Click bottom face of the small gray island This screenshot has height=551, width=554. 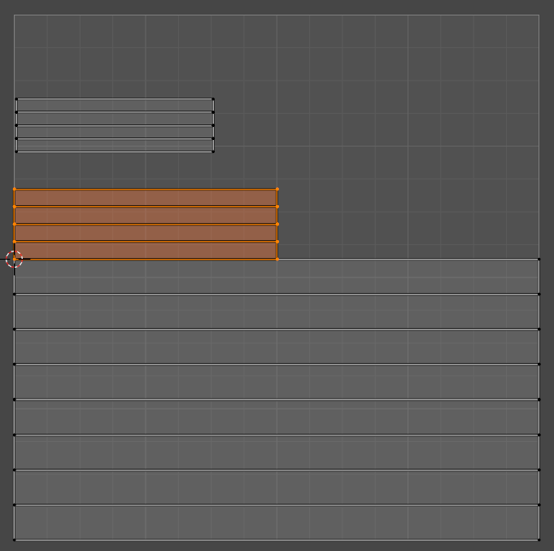tap(115, 145)
